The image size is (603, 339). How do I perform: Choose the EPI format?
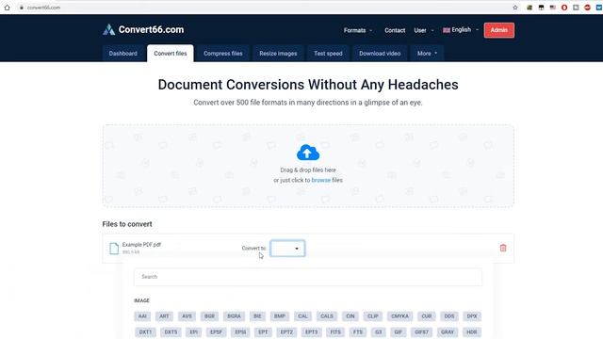tap(193, 331)
